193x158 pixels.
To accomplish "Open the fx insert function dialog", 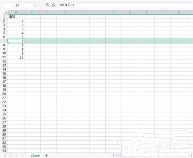I will [53, 5].
